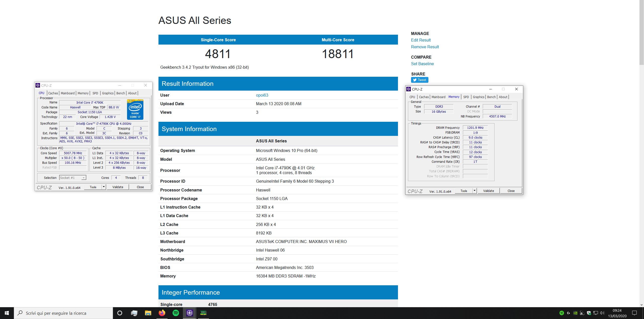The image size is (644, 319).
Task: Click Close button in right CPU-Z
Action: point(511,191)
